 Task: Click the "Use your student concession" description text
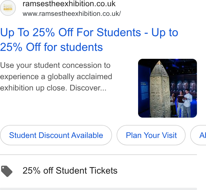click(55, 65)
